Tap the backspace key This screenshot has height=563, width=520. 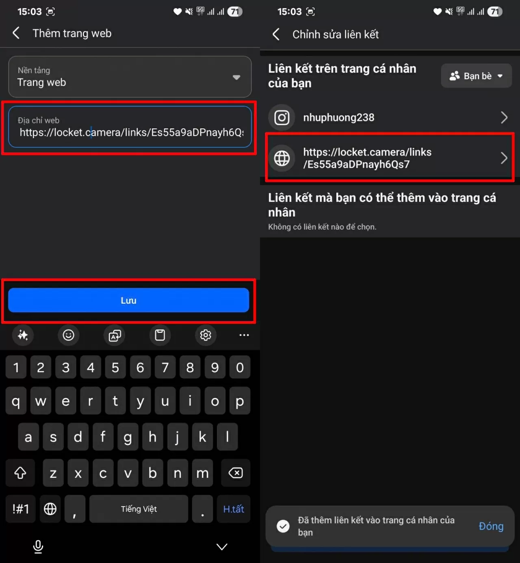236,473
